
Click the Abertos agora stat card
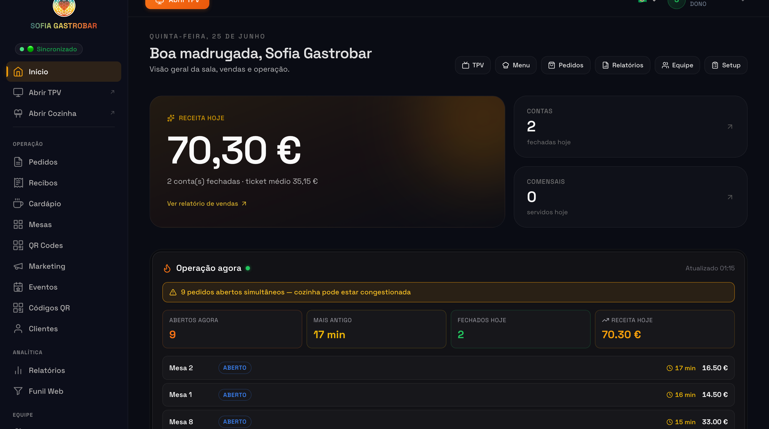pos(232,329)
